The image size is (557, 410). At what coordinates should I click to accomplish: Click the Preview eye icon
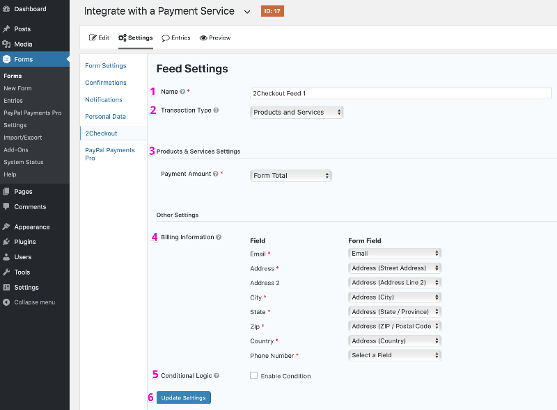[202, 38]
